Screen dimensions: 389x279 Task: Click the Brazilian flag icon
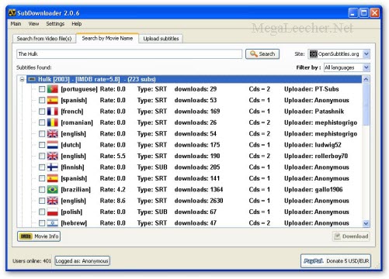pos(53,190)
